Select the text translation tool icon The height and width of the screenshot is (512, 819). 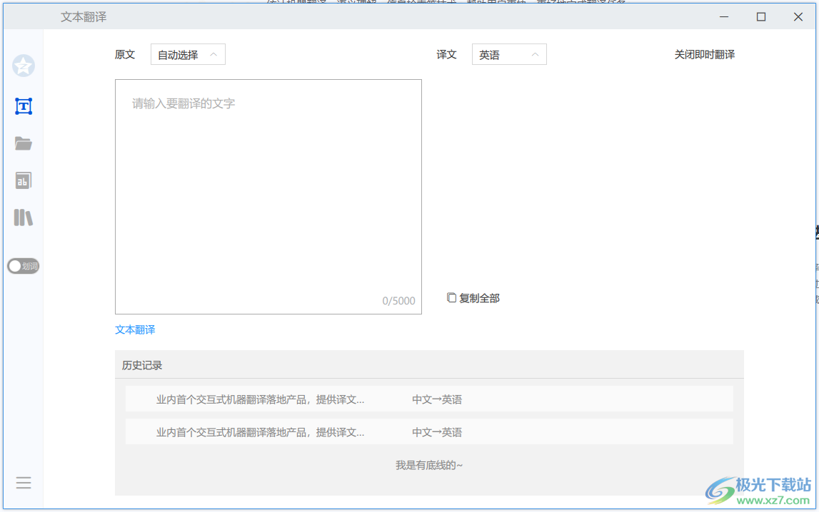[24, 106]
